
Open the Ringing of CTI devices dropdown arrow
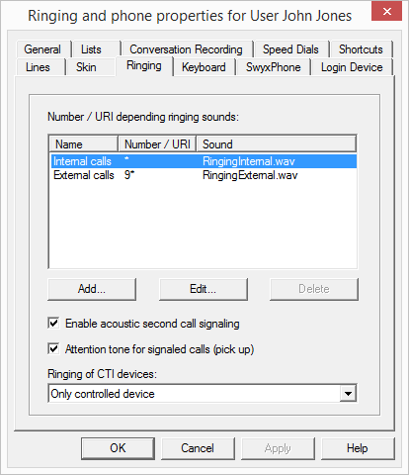348,393
